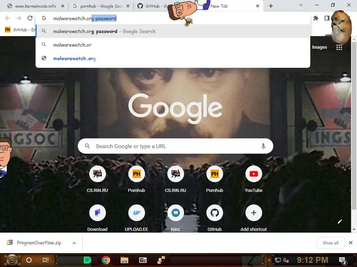Go to the malwarewatch.org URL suggestion
Screen dimensions: 357x267
[x=173, y=58]
